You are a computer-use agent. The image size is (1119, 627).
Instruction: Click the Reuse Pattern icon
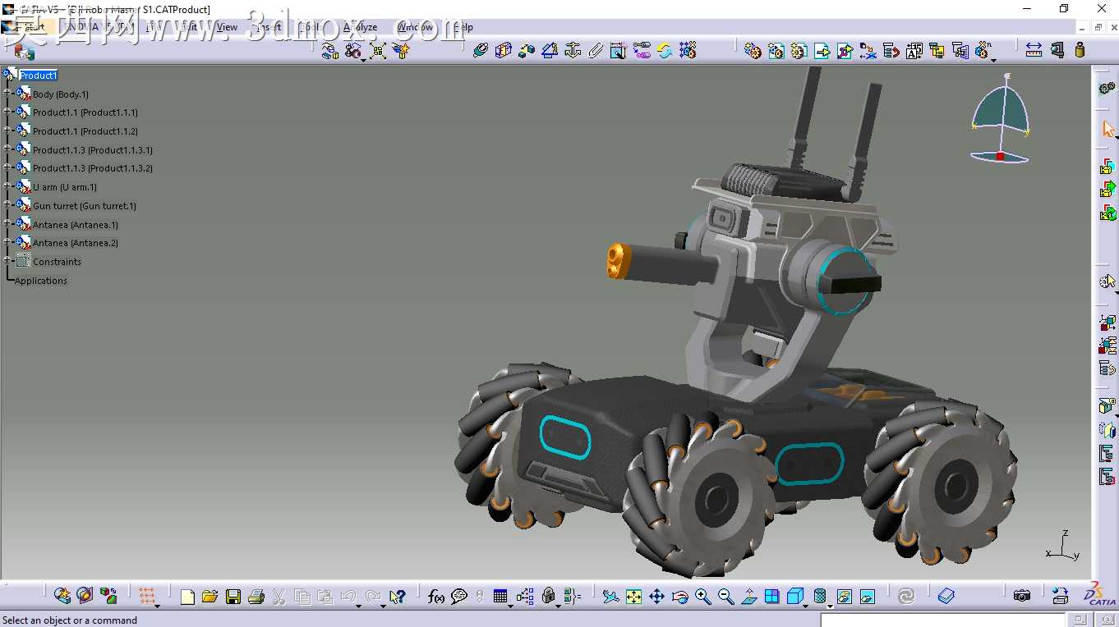coord(688,51)
